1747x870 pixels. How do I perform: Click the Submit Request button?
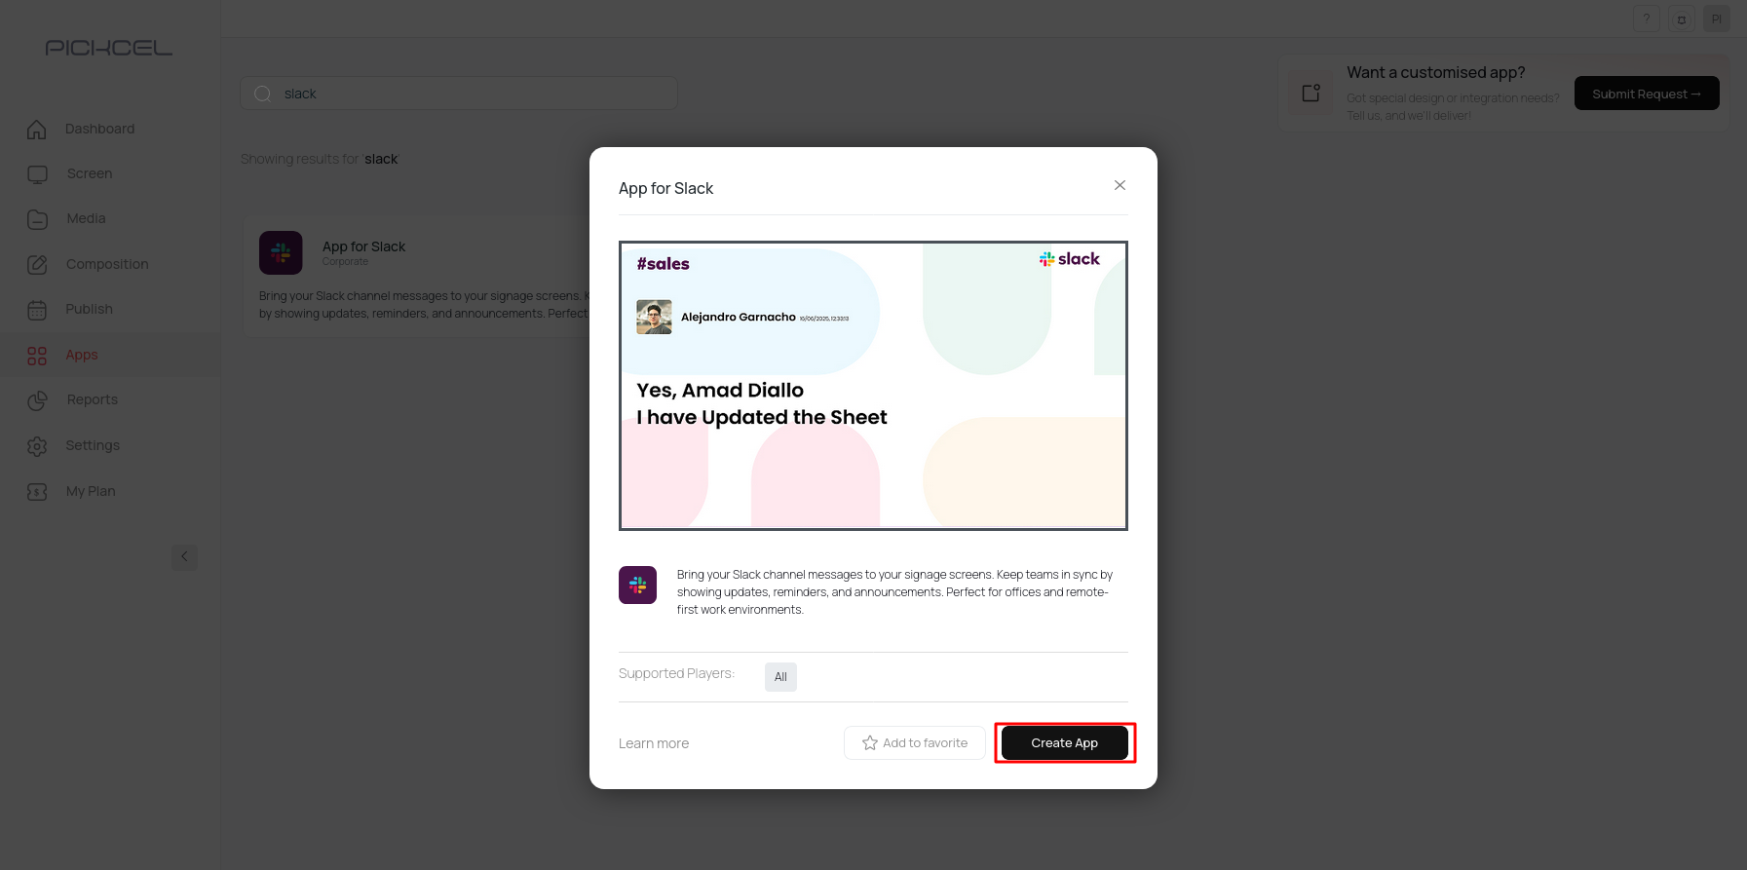[1647, 94]
